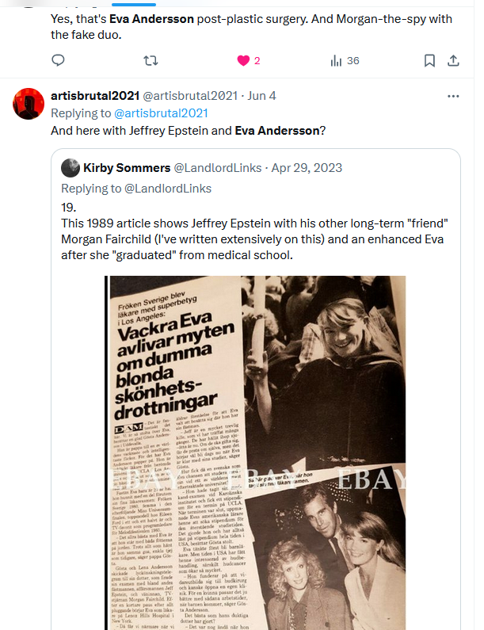Open the three-dot more options menu
The image size is (484, 630).
(x=453, y=96)
